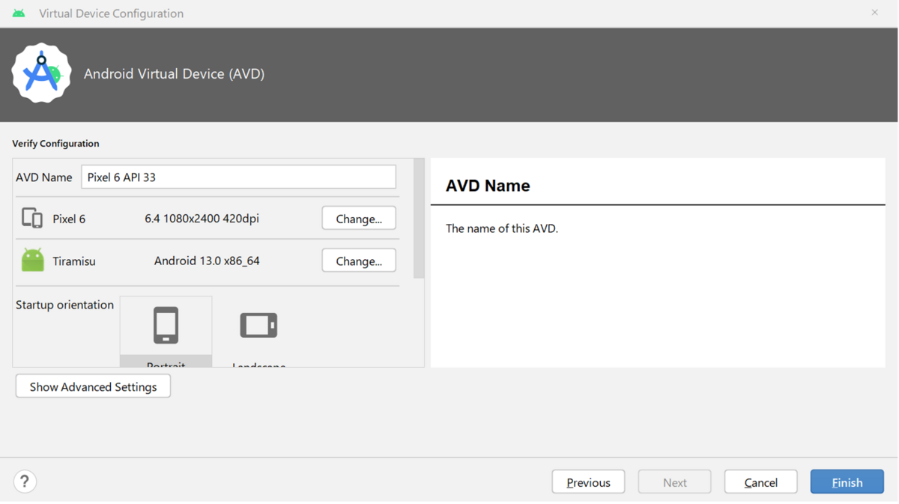Viewport: 899px width, 504px height.
Task: Click the '6.4 1080x2400 420dpi' text
Action: click(x=202, y=219)
